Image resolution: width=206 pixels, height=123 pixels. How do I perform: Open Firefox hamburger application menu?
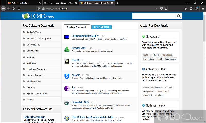click(x=203, y=8)
